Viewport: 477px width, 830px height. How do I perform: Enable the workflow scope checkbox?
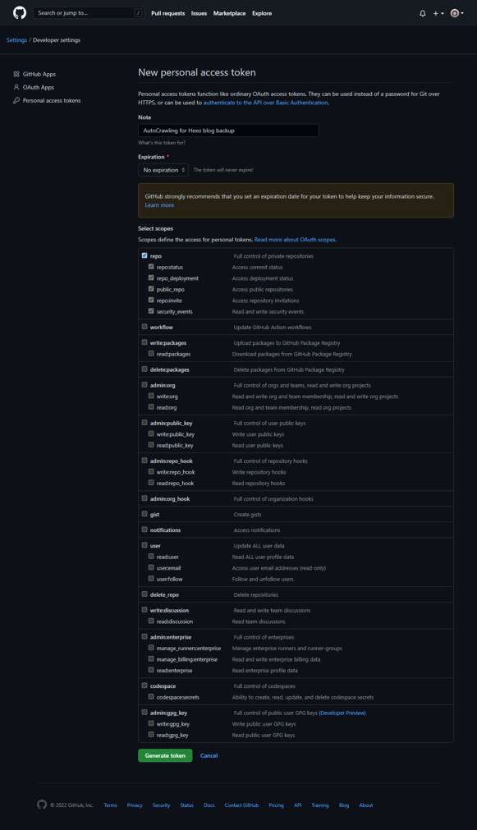point(144,327)
